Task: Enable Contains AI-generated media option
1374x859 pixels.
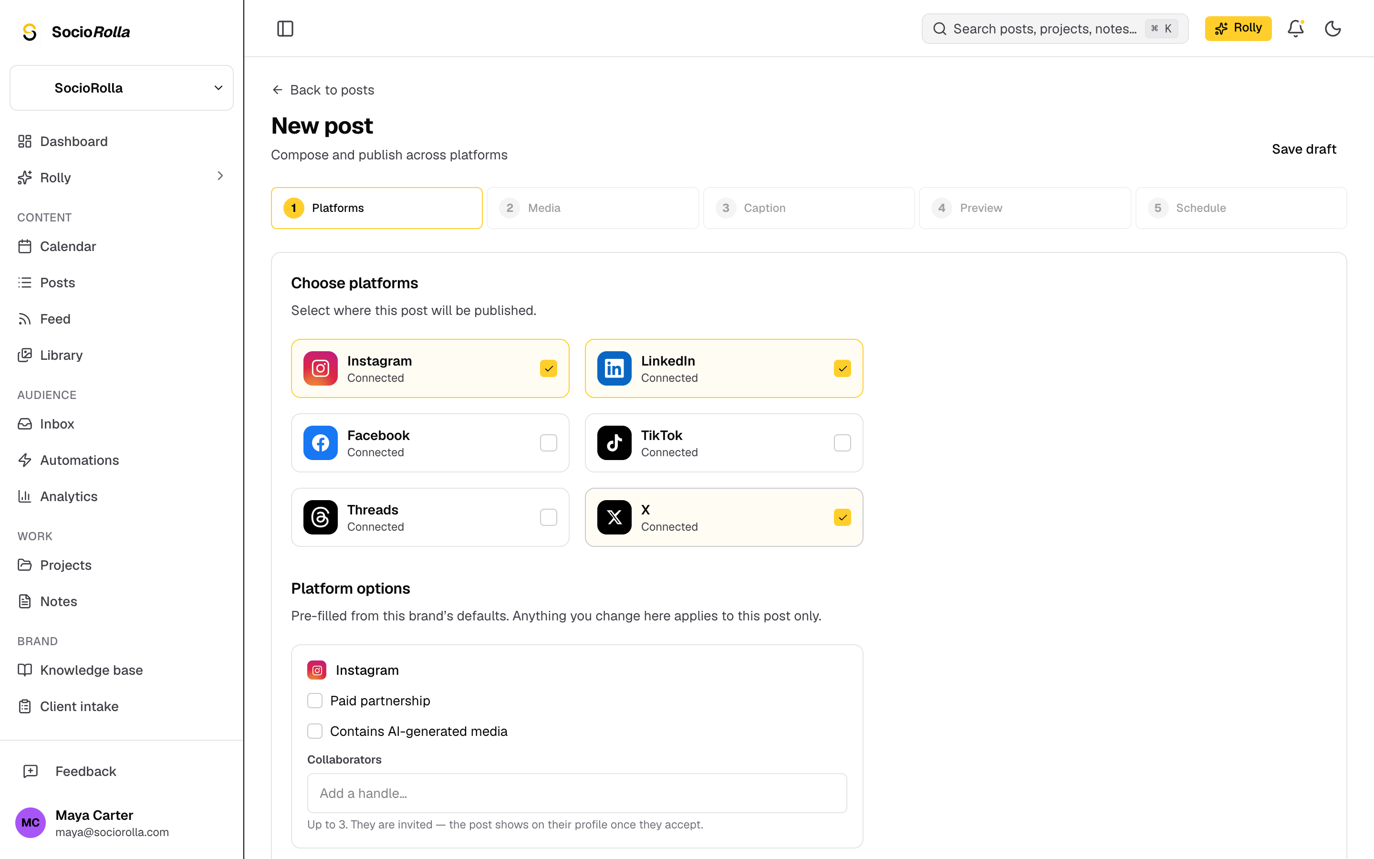Action: [314, 731]
